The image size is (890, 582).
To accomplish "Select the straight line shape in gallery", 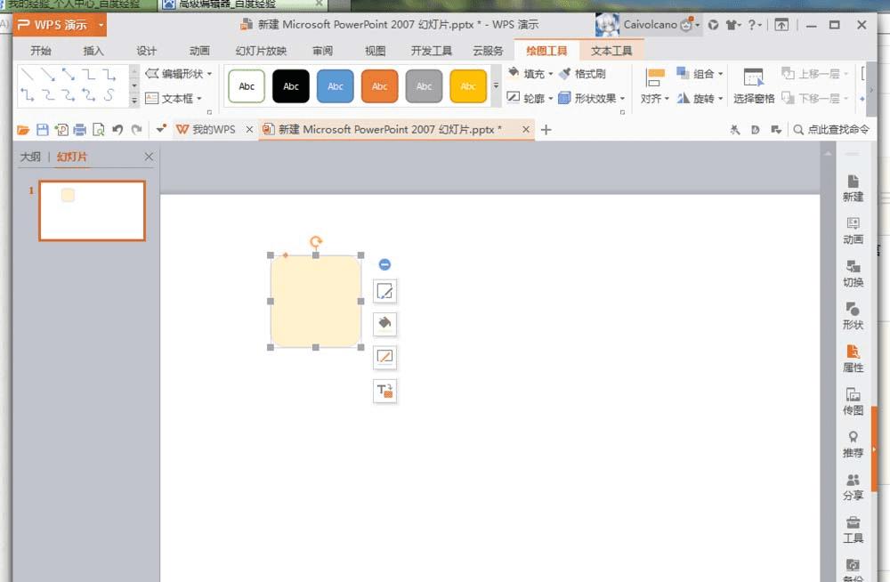I will [x=28, y=75].
